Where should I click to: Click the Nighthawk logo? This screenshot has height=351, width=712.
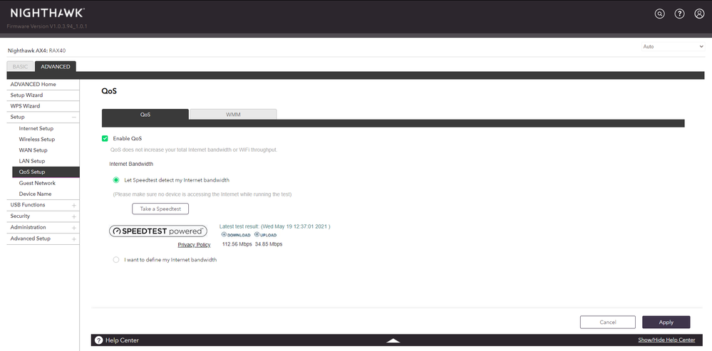[x=47, y=13]
